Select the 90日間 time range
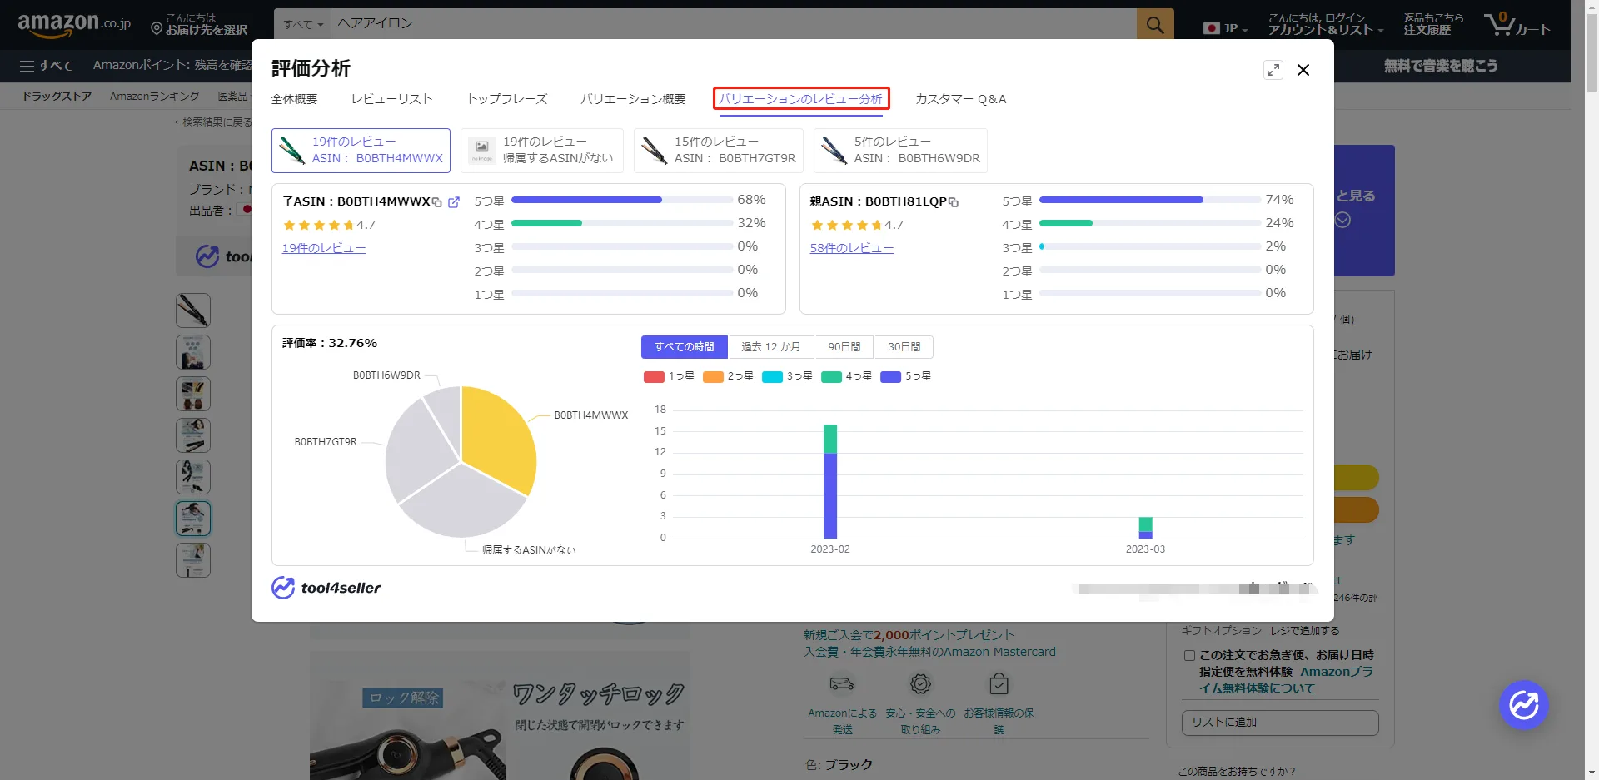Screen dimensions: 1599x780 (844, 347)
